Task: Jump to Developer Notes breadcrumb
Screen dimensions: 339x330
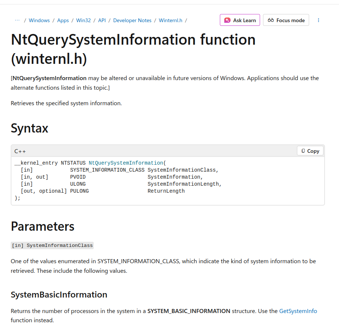Action: click(x=132, y=20)
